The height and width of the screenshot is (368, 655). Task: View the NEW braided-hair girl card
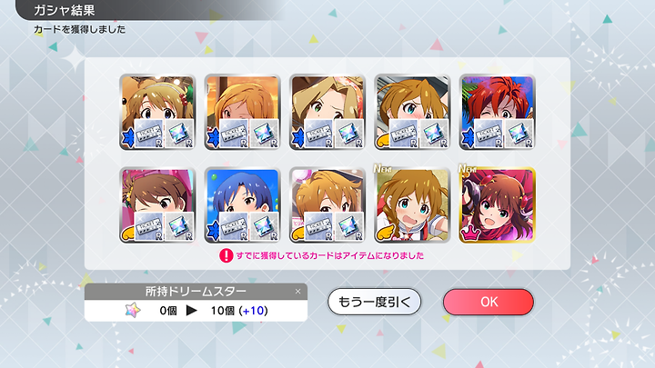point(412,204)
